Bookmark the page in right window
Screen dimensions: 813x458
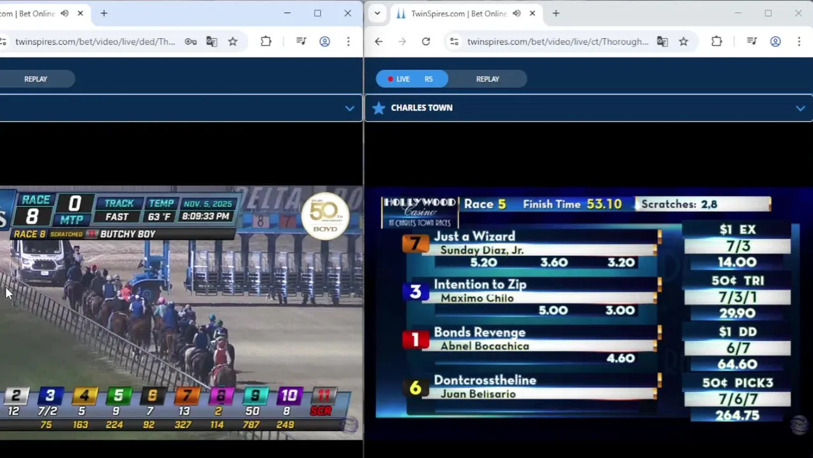(683, 41)
